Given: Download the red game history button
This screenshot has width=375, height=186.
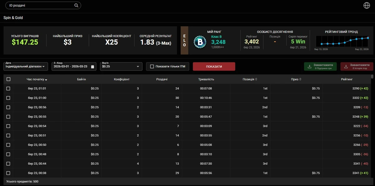Looking at the screenshot, I should pyautogui.click(x=357, y=66).
